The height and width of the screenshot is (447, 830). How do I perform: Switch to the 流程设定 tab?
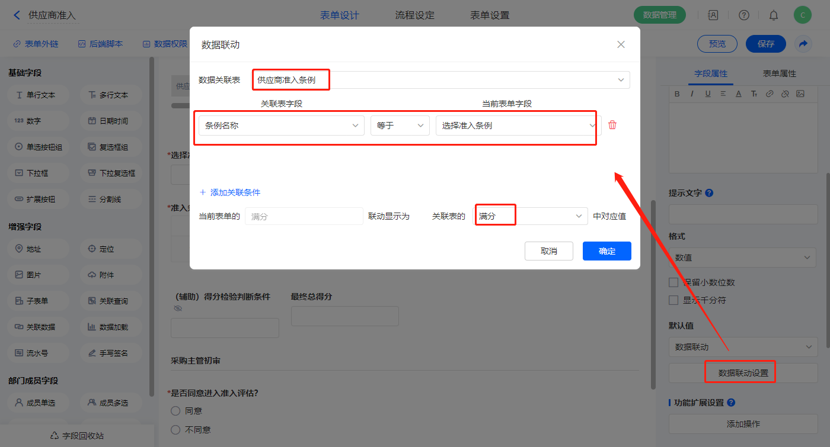[x=414, y=15]
